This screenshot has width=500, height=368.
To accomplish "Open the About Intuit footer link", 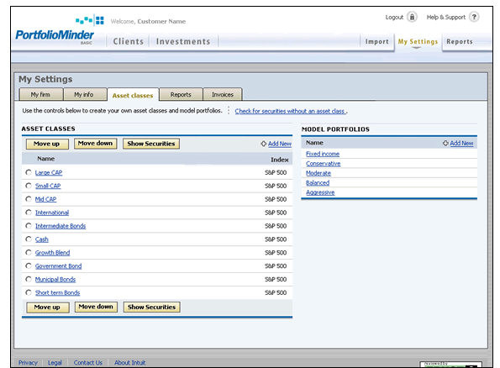I will tap(129, 363).
